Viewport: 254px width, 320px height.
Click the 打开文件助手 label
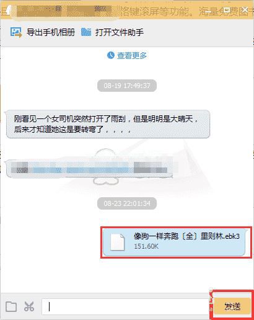coord(120,32)
